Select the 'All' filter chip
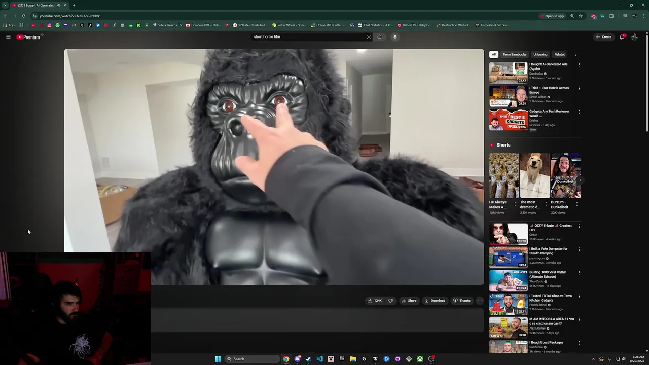Image resolution: width=649 pixels, height=365 pixels. point(494,54)
